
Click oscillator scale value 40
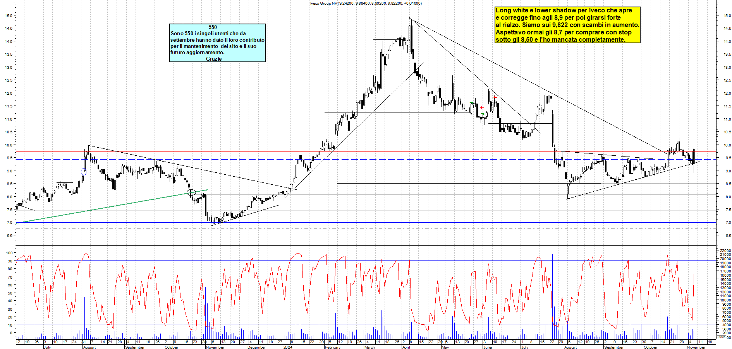(x=10, y=301)
